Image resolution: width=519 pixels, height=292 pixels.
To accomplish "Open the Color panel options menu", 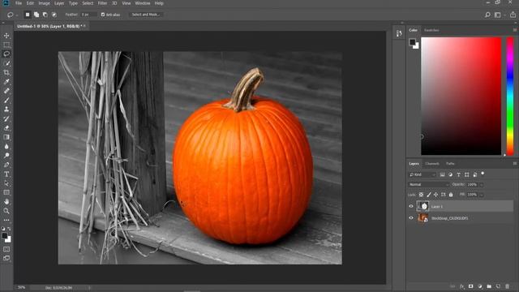I will coord(515,30).
